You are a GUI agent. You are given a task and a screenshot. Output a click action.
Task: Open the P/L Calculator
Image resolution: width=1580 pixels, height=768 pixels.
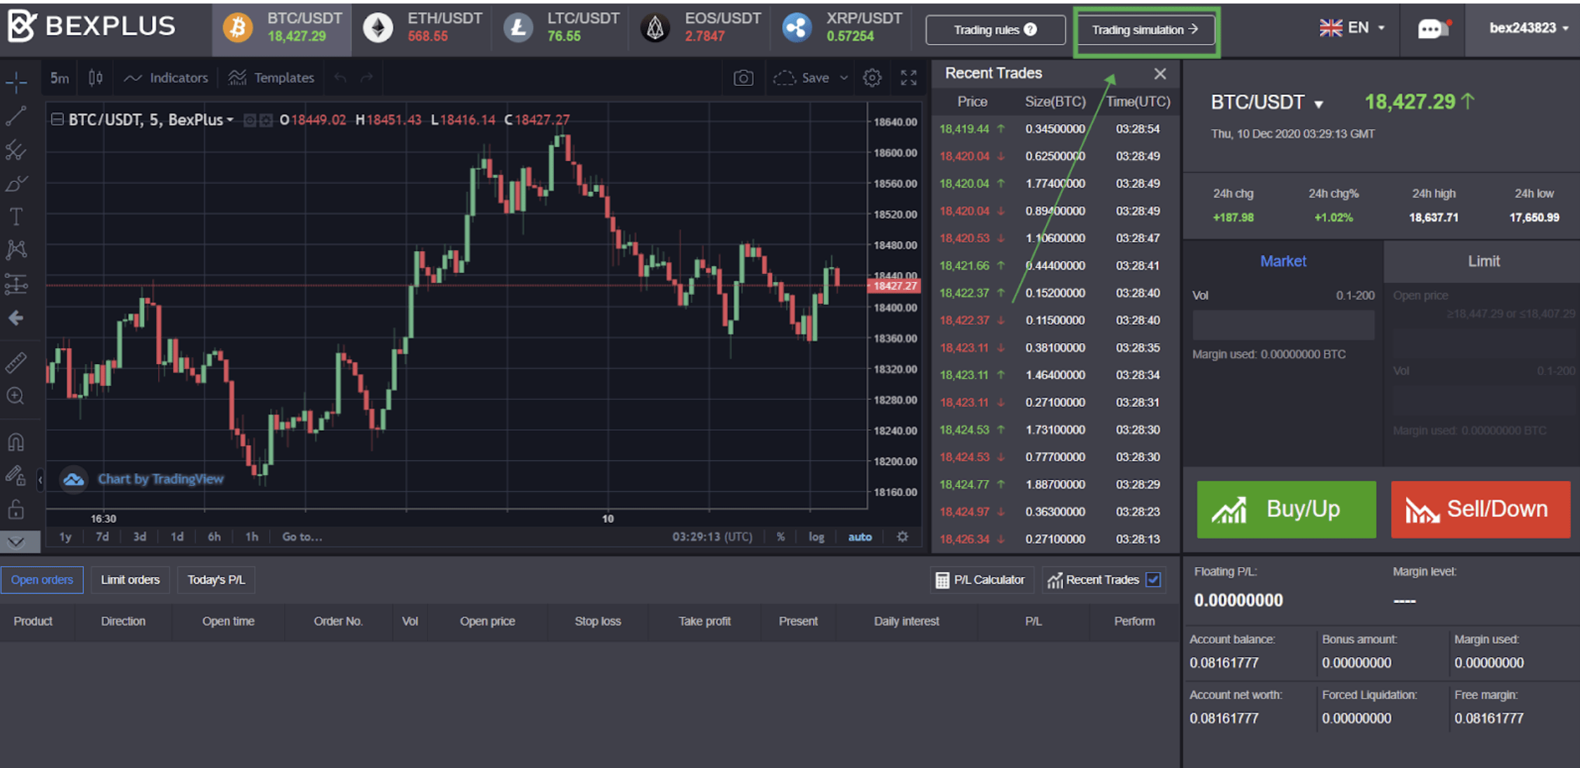(981, 580)
